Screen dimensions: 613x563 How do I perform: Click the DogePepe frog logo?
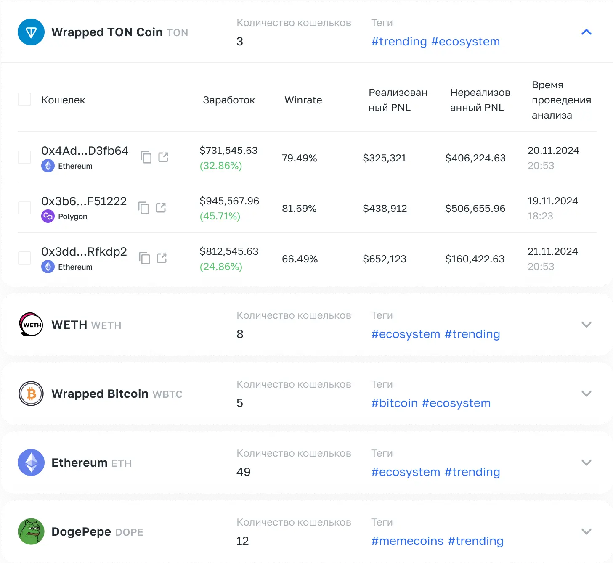[x=31, y=531]
